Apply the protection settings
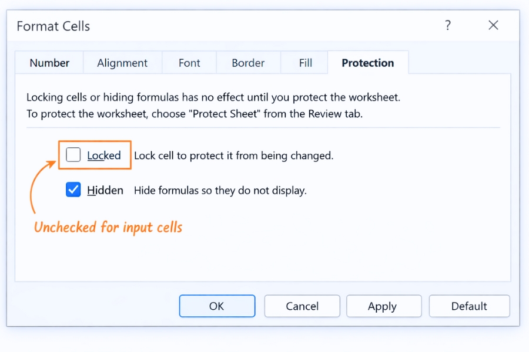The width and height of the screenshot is (529, 352). [x=384, y=306]
